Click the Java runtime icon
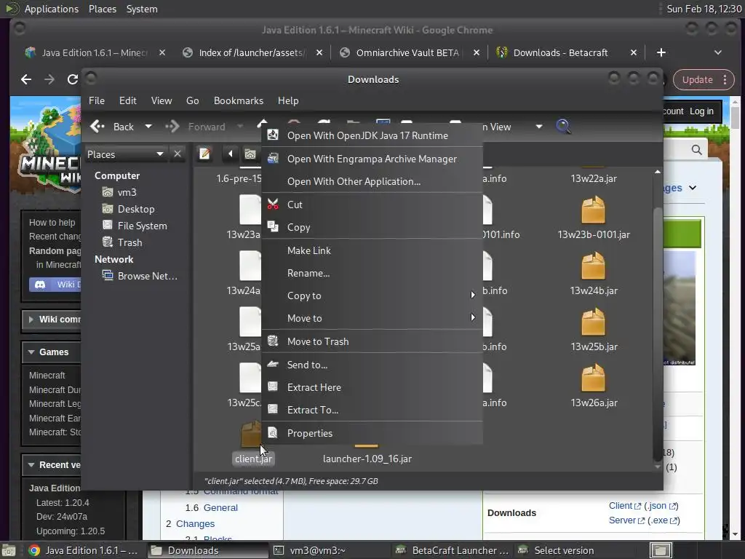This screenshot has width=745, height=559. click(273, 135)
